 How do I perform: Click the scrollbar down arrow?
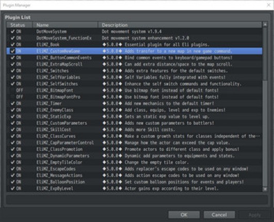point(265,189)
